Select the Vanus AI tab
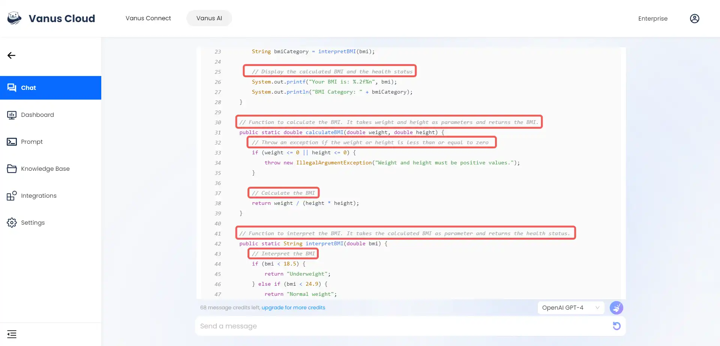Image resolution: width=720 pixels, height=346 pixels. click(x=209, y=18)
